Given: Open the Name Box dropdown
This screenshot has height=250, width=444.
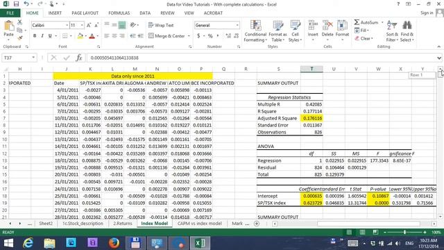Looking at the screenshot, I should pos(33,58).
